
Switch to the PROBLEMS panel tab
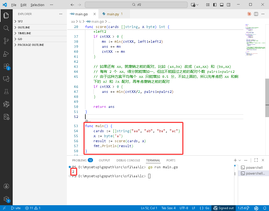82,160
